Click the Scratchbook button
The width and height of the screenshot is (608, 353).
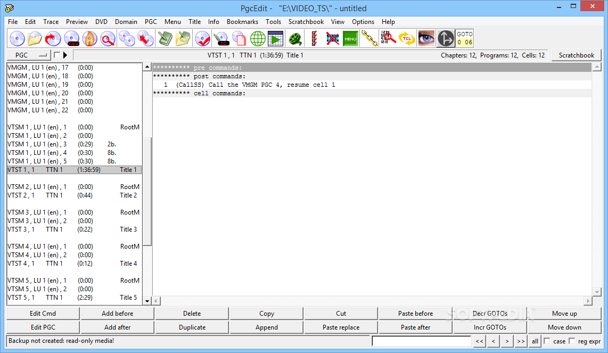click(x=576, y=55)
